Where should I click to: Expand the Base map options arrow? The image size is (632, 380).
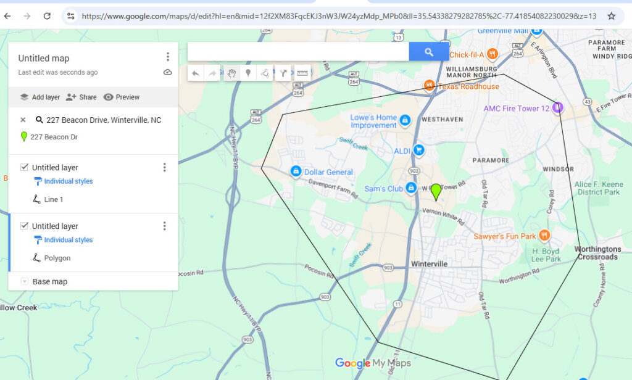point(25,282)
